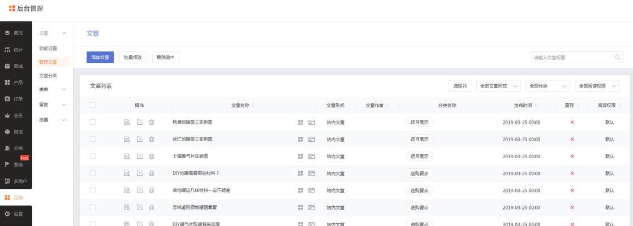Click delete icon for 上海暖气片实装图
Viewport: 633px width, 226px height.
(x=152, y=157)
